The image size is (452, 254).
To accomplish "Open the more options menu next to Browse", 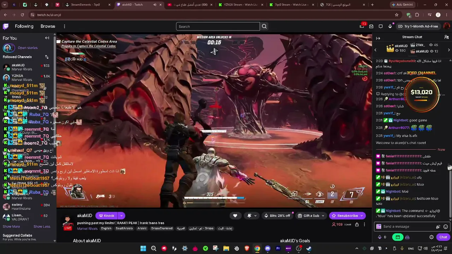I will click(64, 26).
